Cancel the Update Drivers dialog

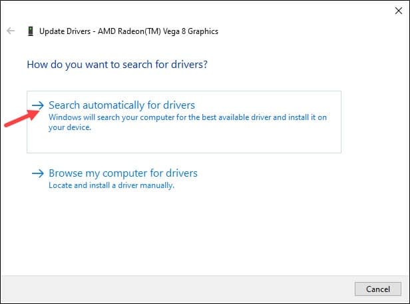[x=378, y=289]
